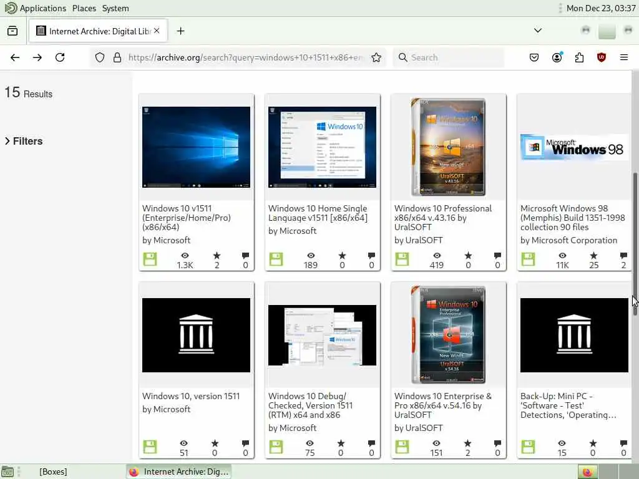Click the site security padlock icon
The image size is (639, 479).
pos(117,57)
